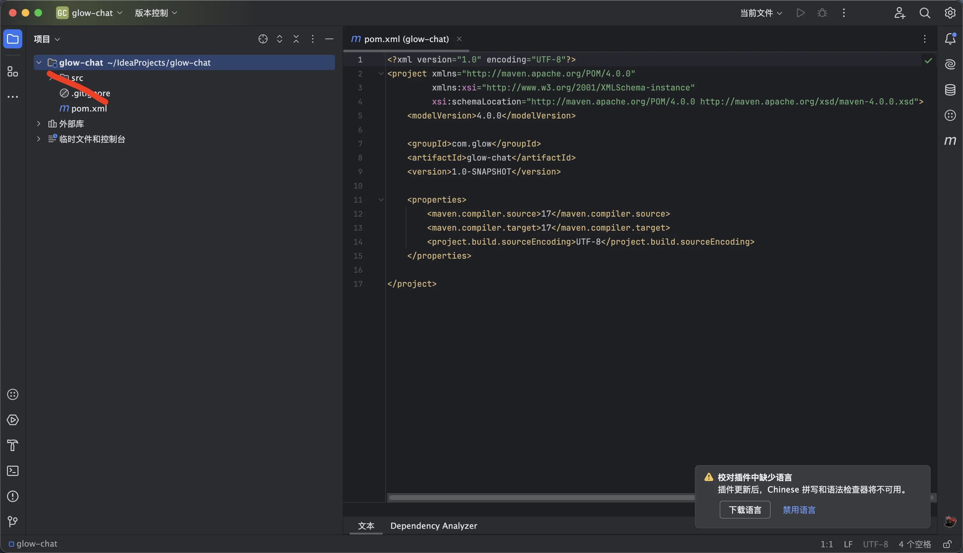Open the Git version control tool window
963x553 pixels.
12,521
